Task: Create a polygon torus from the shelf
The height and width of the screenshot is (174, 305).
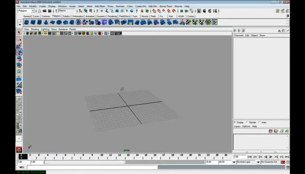Action: tap(59, 22)
